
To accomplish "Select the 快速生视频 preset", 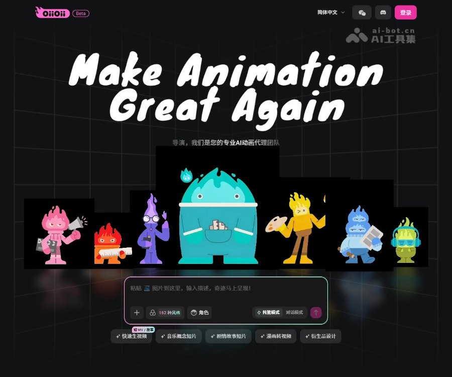I will [131, 336].
